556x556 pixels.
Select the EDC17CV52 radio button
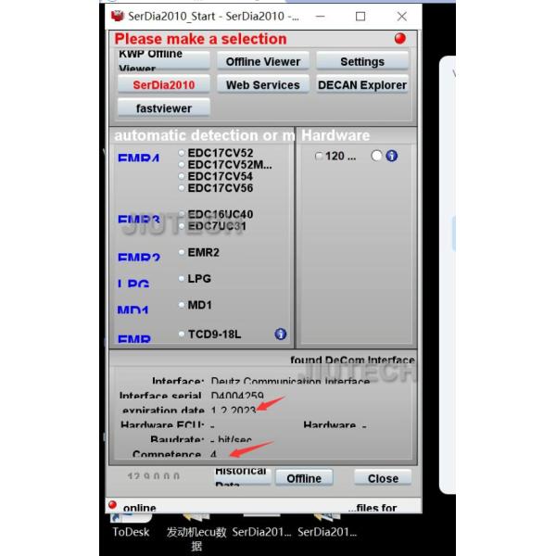[x=182, y=153]
